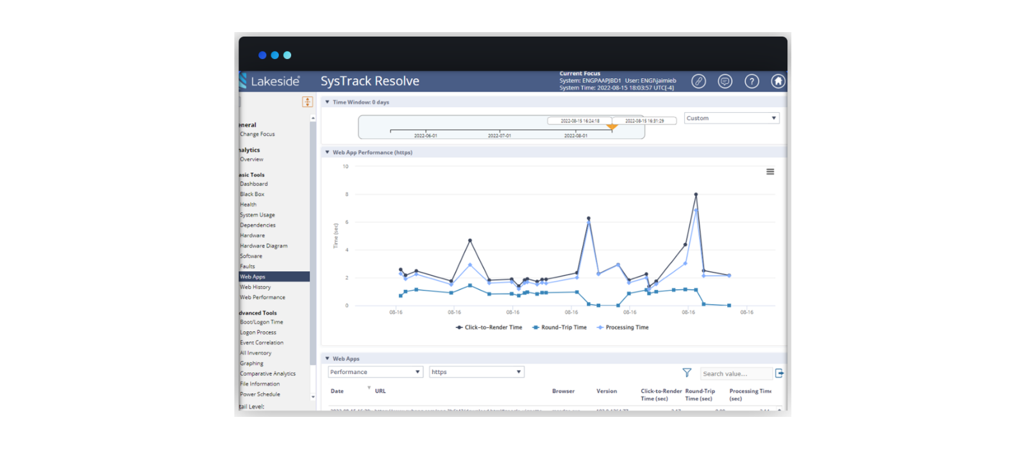
Task: Sort table by URL column
Action: [380, 391]
